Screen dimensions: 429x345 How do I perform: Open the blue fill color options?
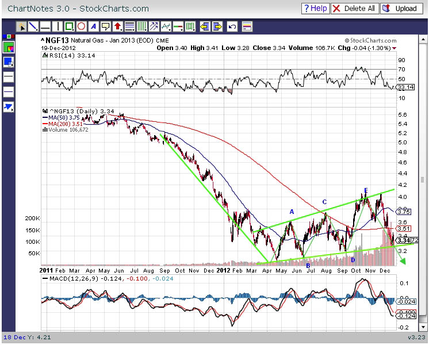[x=9, y=62]
